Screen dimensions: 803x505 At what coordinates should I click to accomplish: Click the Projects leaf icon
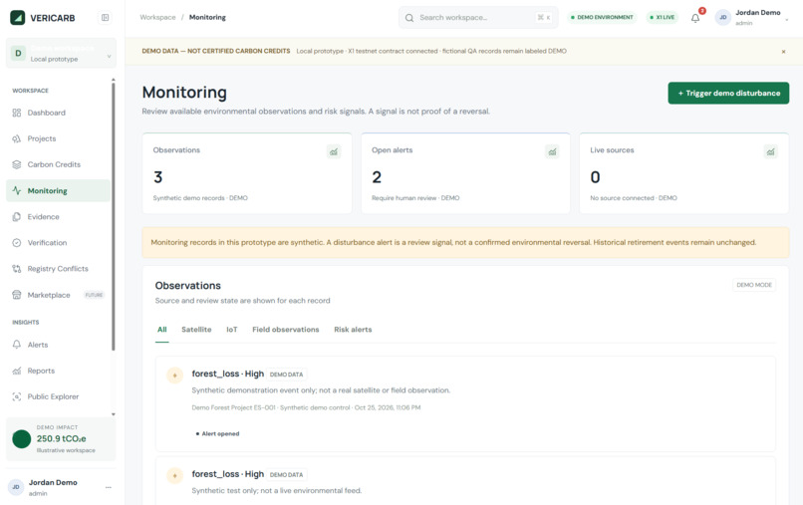(x=17, y=138)
